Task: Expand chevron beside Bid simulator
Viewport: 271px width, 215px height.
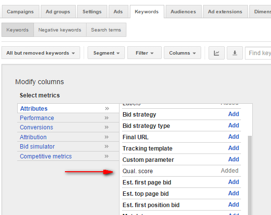Action: coord(107,147)
